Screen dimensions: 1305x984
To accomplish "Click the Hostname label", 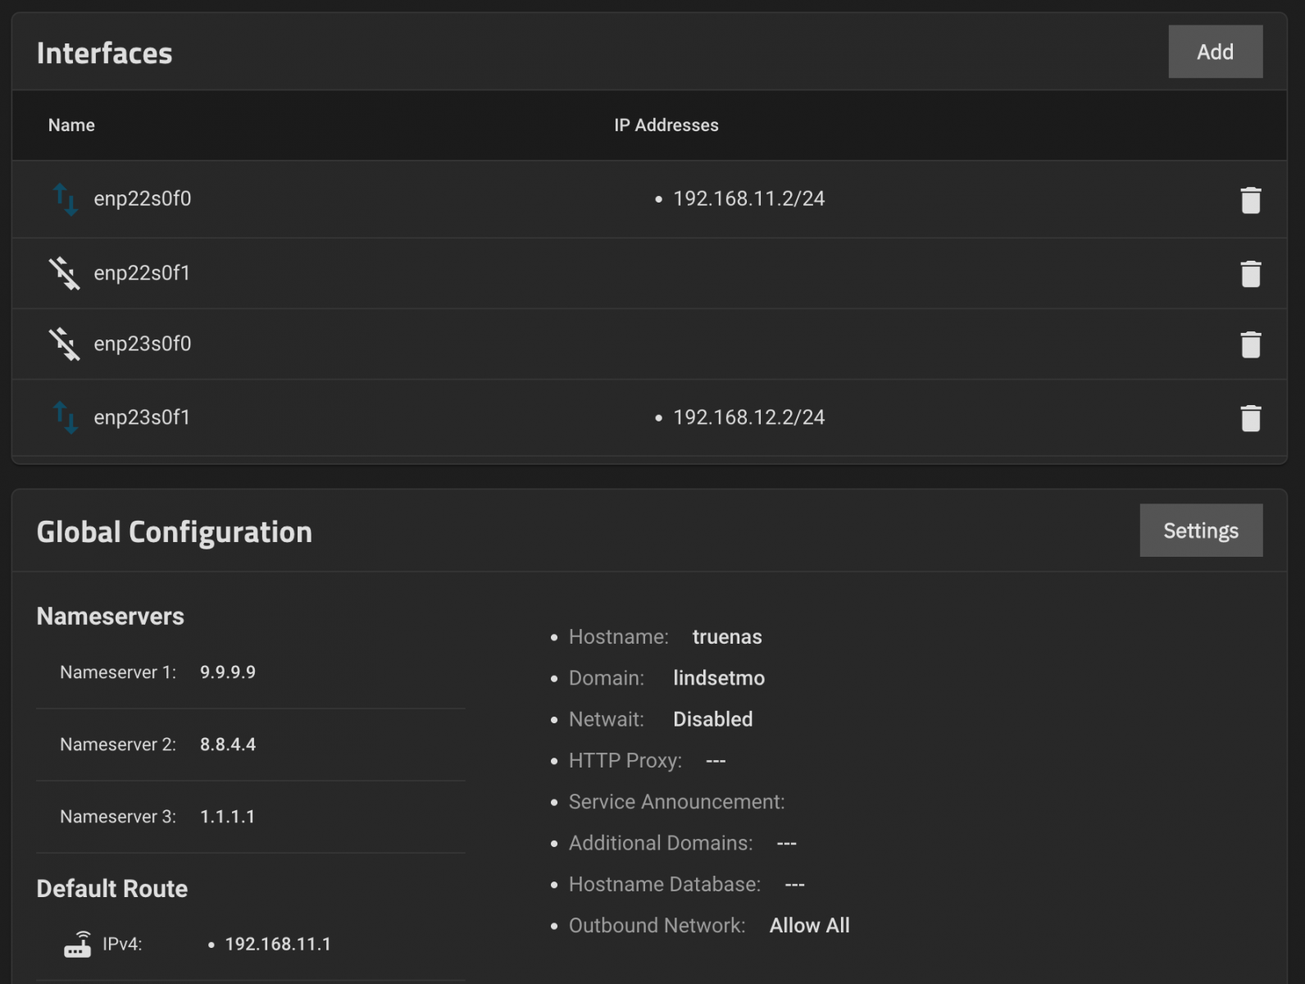I will tap(619, 637).
